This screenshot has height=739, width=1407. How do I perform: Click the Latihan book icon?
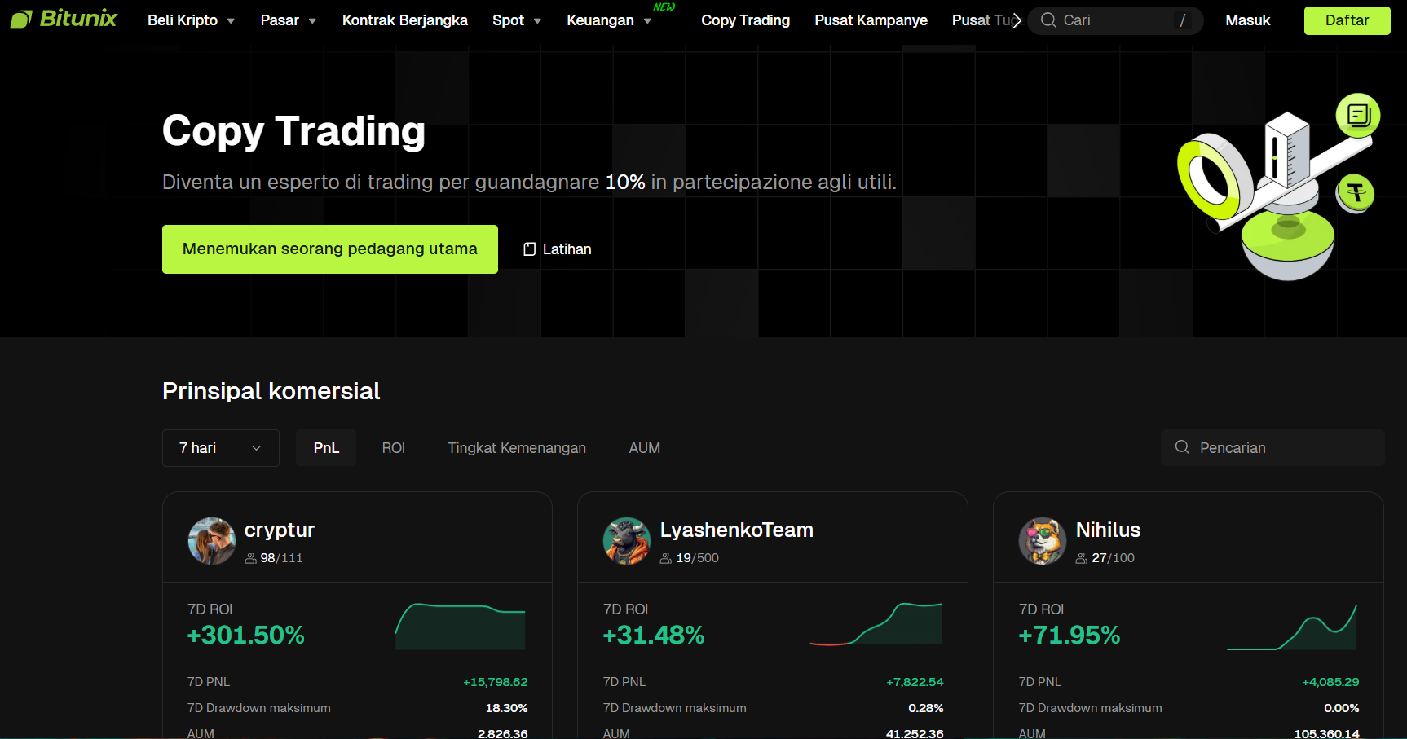point(529,249)
